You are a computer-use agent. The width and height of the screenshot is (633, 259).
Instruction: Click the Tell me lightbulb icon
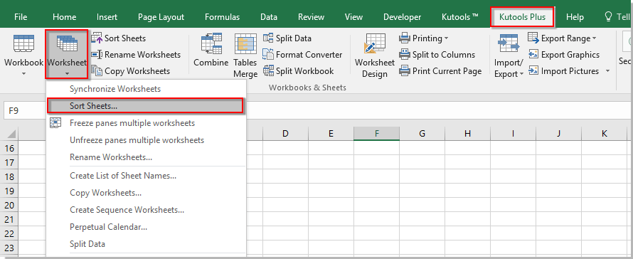click(x=608, y=17)
